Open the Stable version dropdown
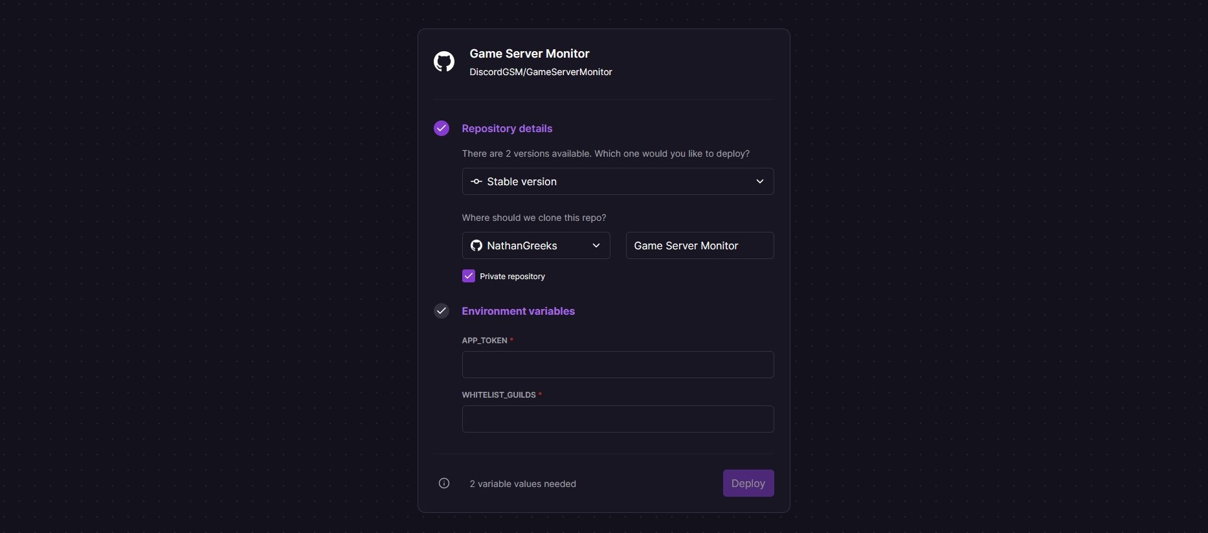 pos(617,181)
